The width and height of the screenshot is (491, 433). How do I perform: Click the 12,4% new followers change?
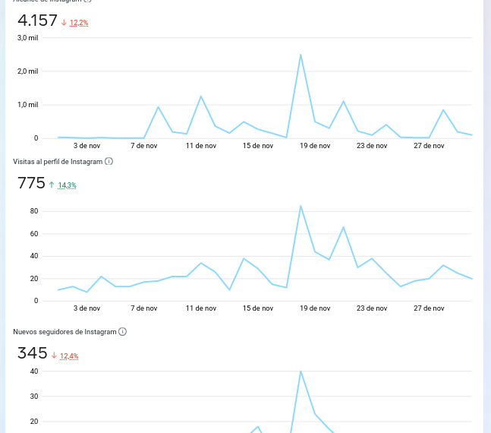click(x=69, y=356)
